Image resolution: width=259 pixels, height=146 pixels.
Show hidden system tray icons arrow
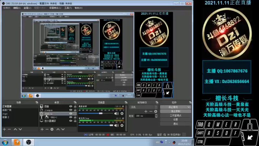click(170, 142)
